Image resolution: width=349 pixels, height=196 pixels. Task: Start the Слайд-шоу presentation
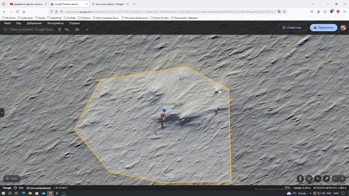coord(292,28)
